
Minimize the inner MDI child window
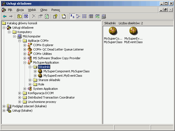(x=161, y=10)
